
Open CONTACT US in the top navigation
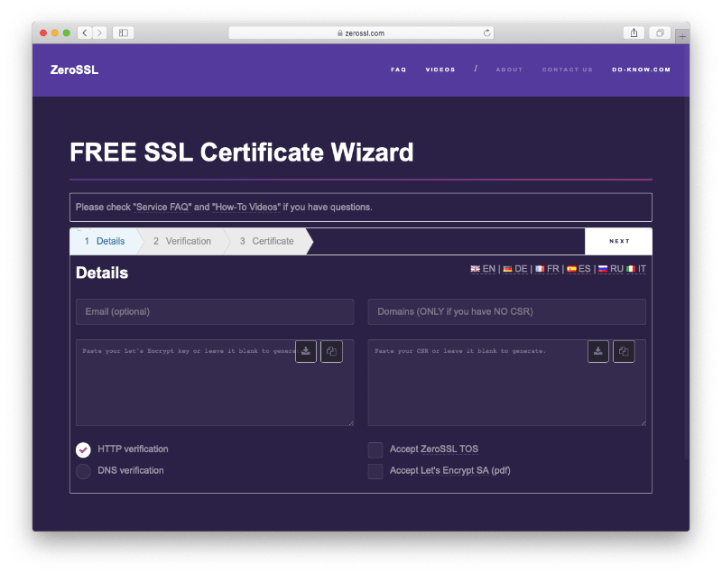pyautogui.click(x=568, y=69)
